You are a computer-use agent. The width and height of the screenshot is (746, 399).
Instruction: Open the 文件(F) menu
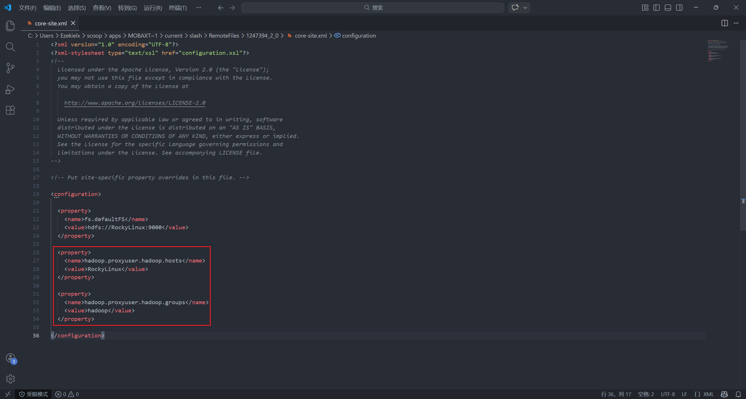pos(27,8)
